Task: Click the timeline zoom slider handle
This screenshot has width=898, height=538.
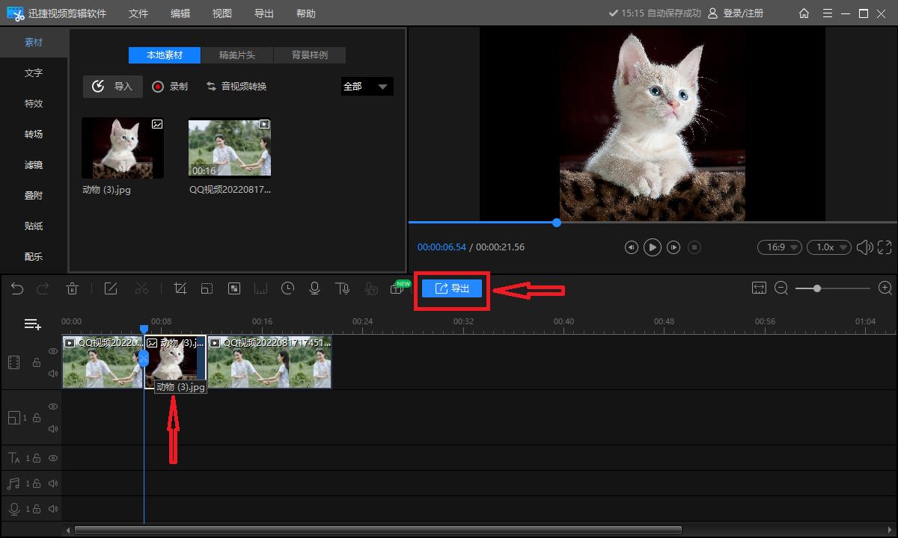Action: point(816,288)
